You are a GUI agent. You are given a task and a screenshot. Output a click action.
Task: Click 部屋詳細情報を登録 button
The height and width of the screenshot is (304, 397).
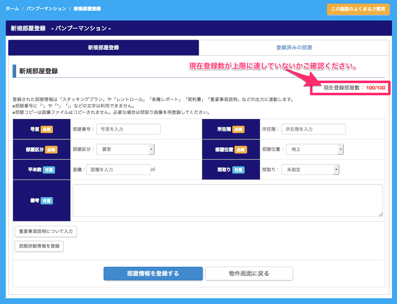tap(39, 246)
